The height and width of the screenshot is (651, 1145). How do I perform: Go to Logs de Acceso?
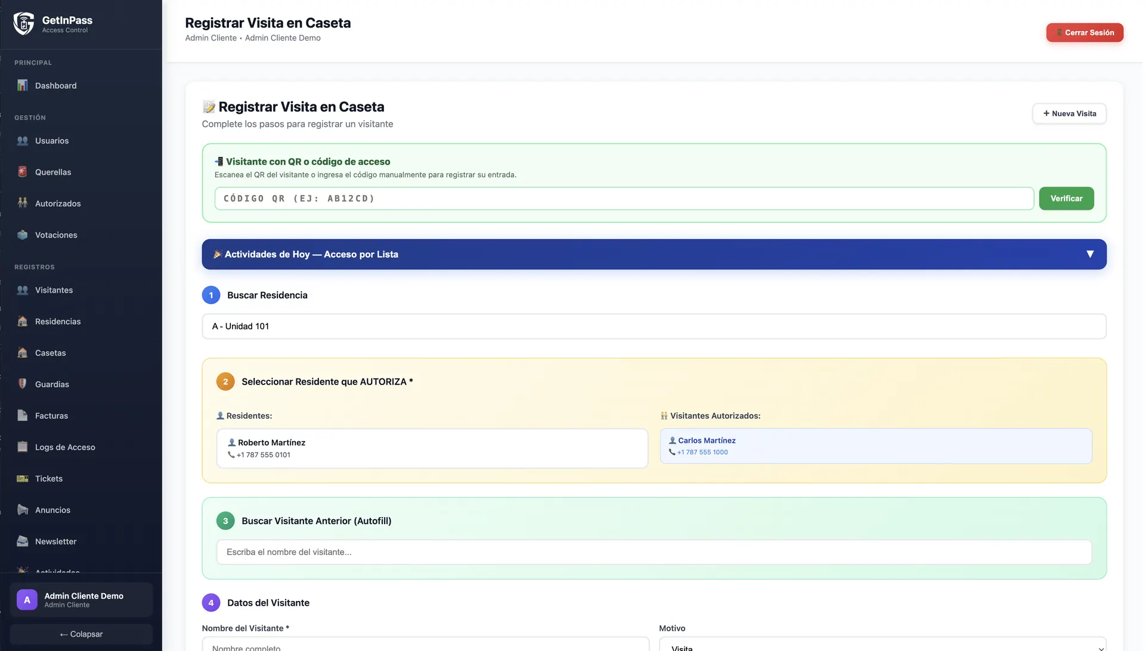coord(81,447)
